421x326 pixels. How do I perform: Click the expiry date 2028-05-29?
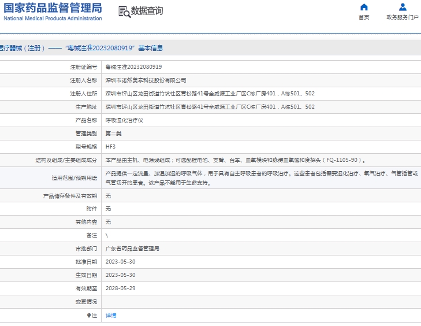120,288
